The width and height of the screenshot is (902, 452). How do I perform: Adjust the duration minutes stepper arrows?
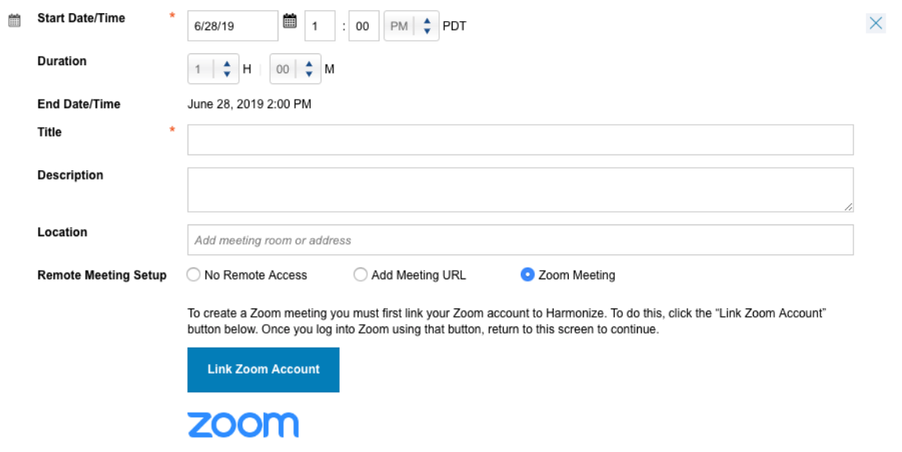pos(309,69)
